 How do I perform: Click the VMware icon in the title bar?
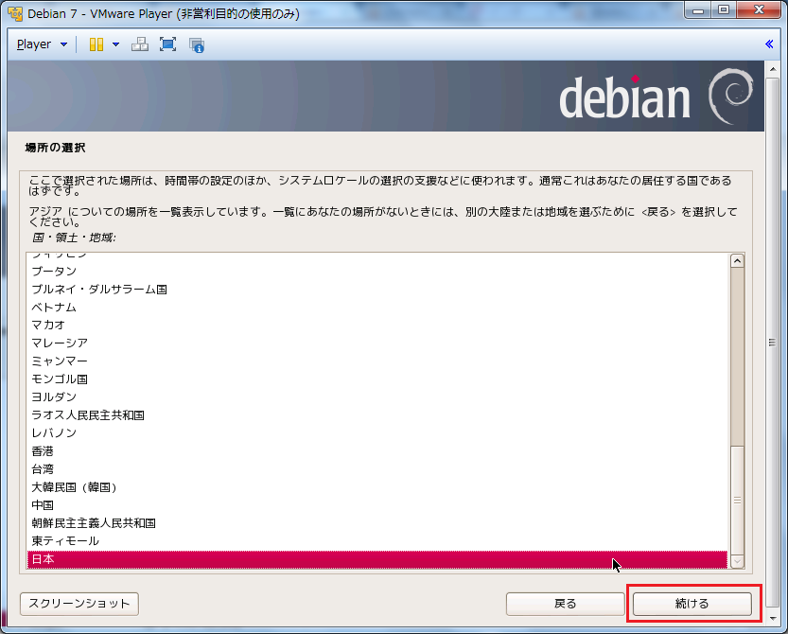tap(15, 14)
